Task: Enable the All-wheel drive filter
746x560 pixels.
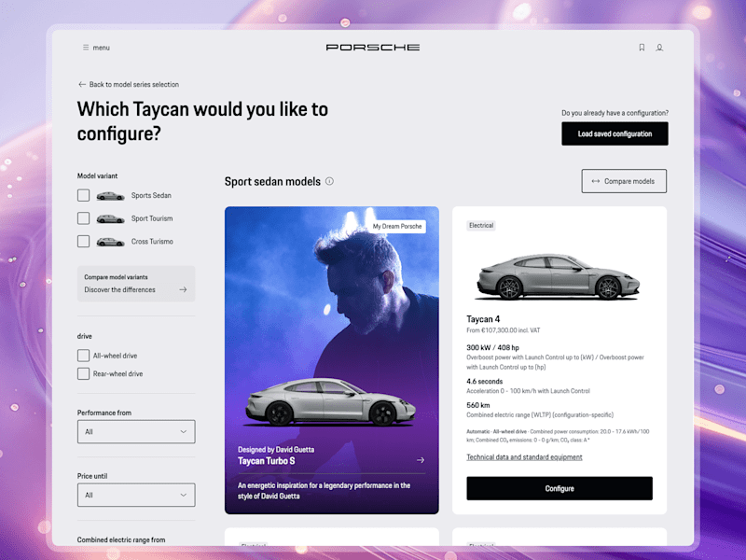Action: click(x=83, y=356)
